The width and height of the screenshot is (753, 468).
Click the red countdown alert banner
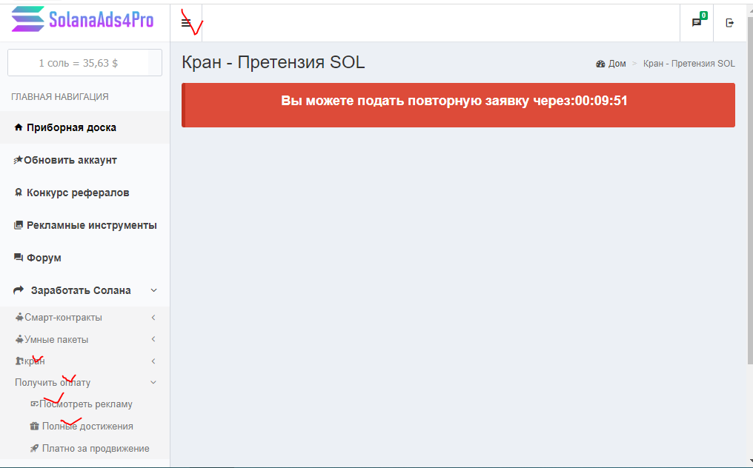pyautogui.click(x=458, y=105)
